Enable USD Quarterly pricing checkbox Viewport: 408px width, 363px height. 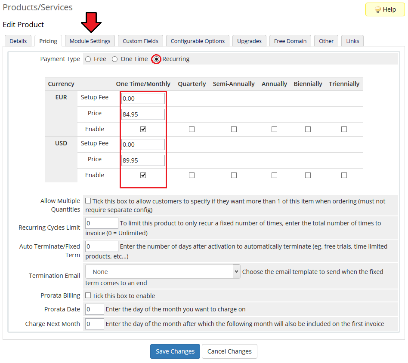[192, 175]
